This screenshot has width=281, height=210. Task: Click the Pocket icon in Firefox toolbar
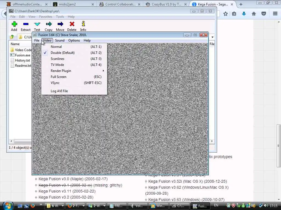pyautogui.click(x=264, y=14)
